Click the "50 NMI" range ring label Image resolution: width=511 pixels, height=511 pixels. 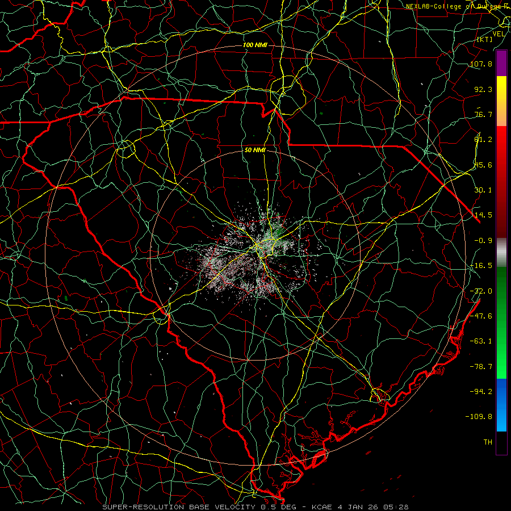click(x=255, y=150)
